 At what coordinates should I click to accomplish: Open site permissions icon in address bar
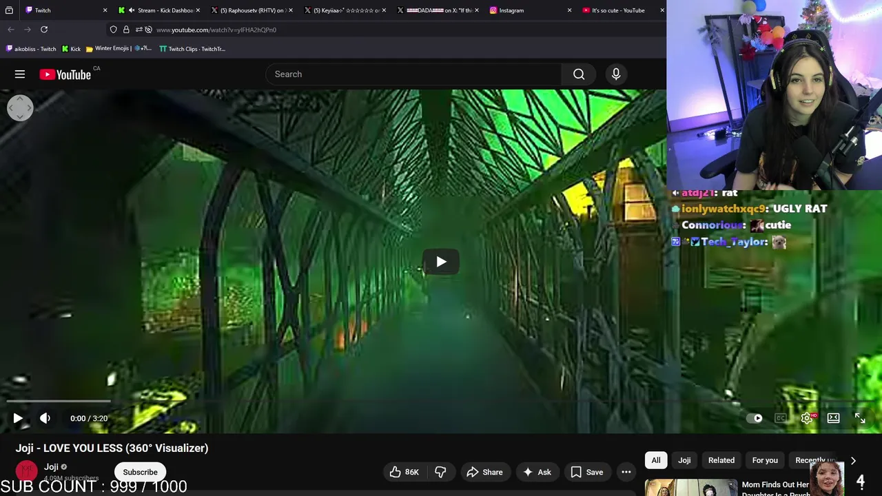click(139, 30)
